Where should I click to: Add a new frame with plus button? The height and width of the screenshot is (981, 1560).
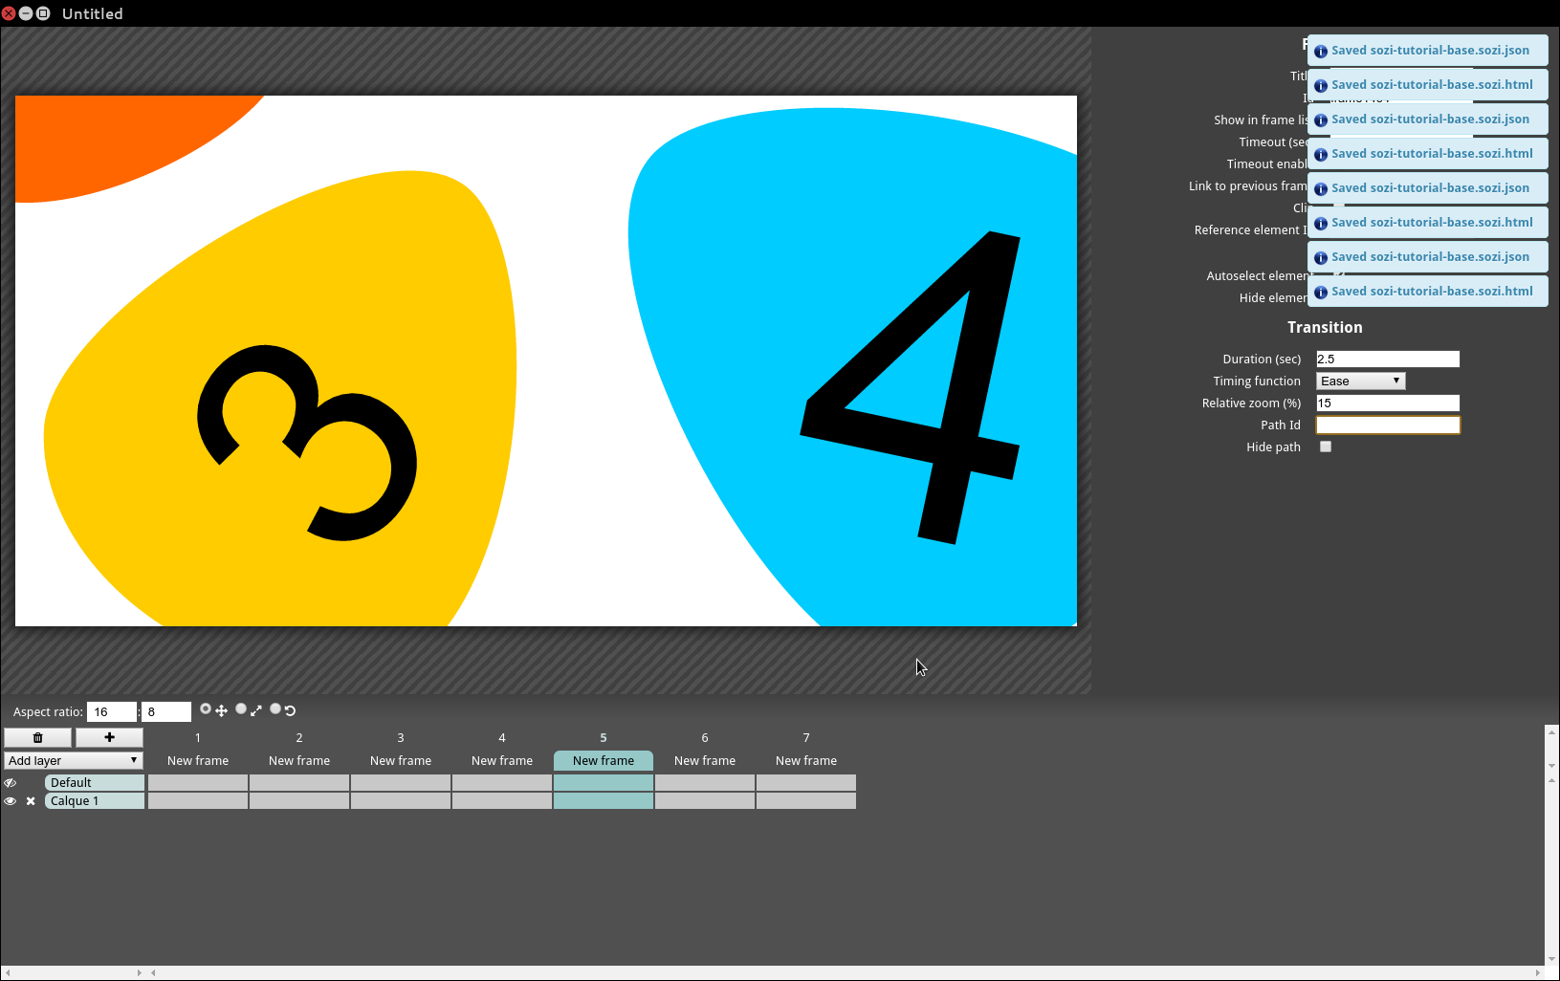coord(109,737)
